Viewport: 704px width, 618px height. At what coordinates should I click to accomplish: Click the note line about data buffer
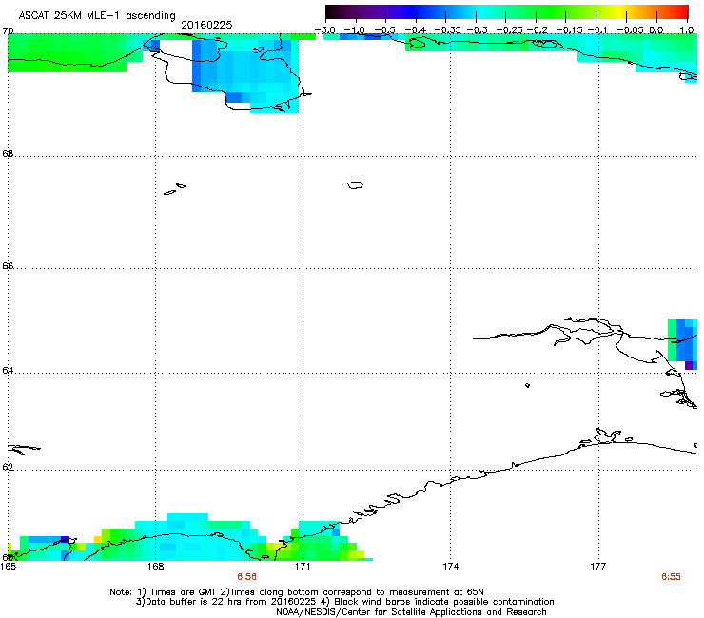[x=344, y=602]
